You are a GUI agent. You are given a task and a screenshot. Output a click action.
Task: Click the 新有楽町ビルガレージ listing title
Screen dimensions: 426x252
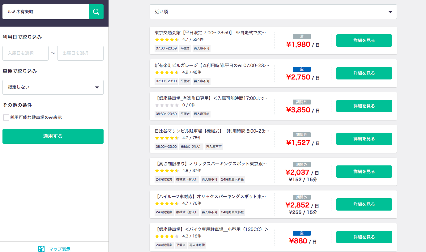point(212,66)
